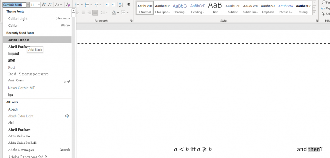Viewport: 330px width, 158px height.
Task: Click the Center alignment icon
Action: [x=83, y=13]
